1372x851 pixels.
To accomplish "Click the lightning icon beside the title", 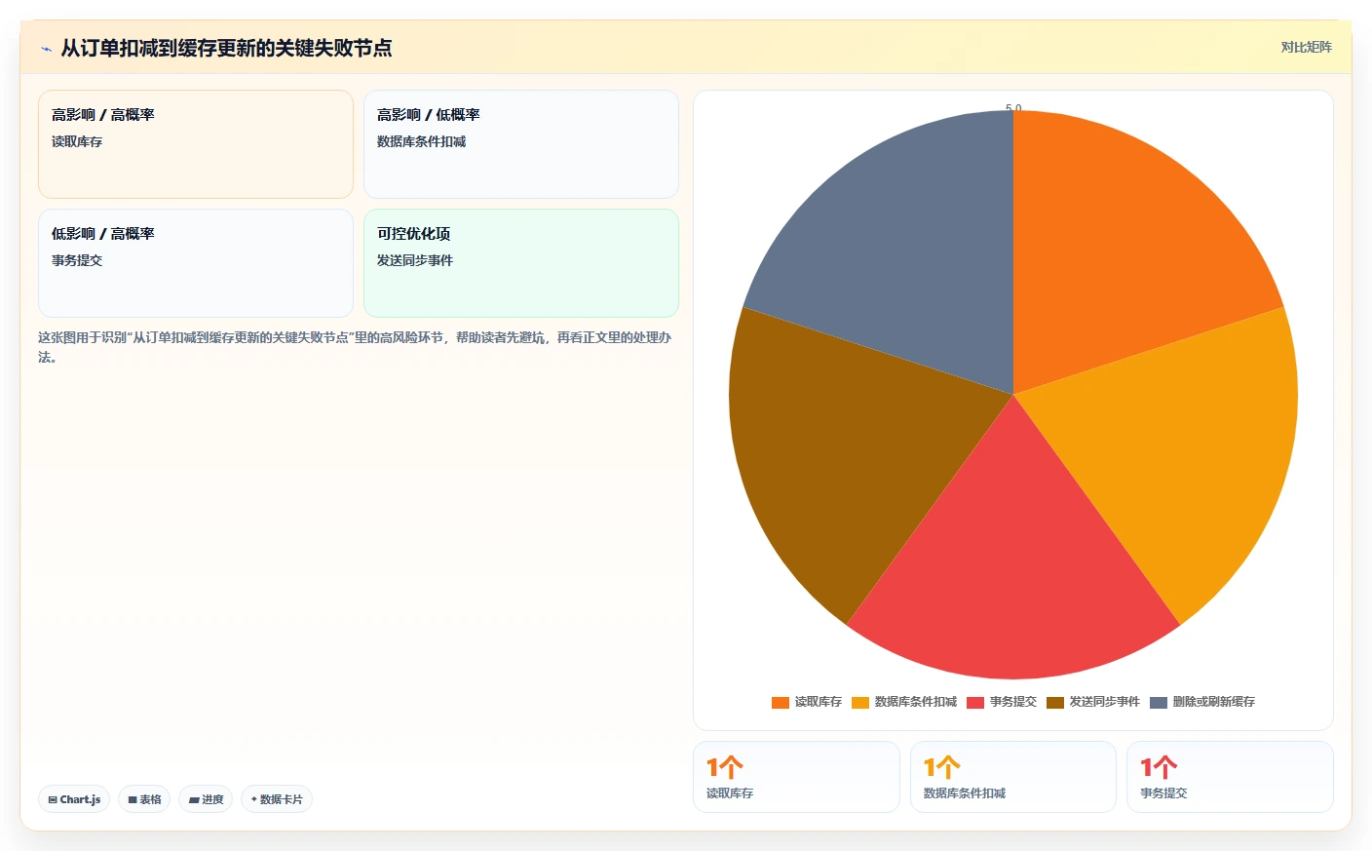I will click(46, 49).
